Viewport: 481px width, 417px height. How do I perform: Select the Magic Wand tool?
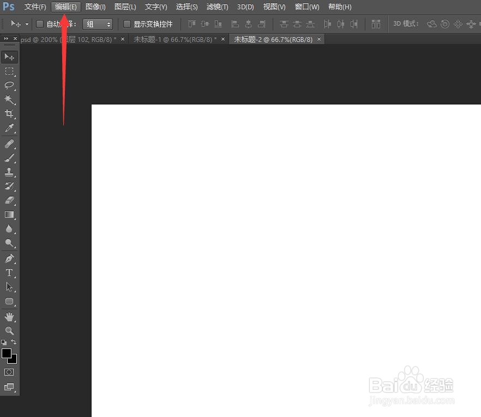click(9, 100)
